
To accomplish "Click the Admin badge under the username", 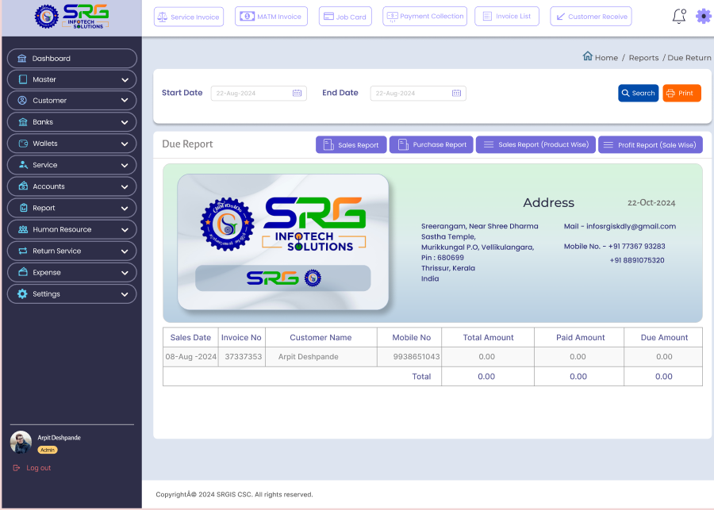I will tap(48, 450).
